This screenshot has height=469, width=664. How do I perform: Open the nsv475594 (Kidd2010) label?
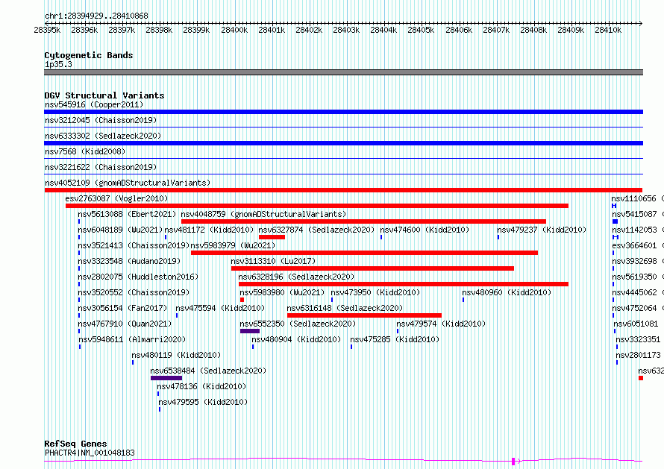(x=220, y=308)
